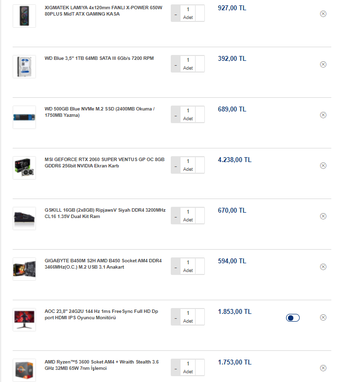Click the WD Blue hard drive thumbnail
The height and width of the screenshot is (382, 342).
pos(24,67)
